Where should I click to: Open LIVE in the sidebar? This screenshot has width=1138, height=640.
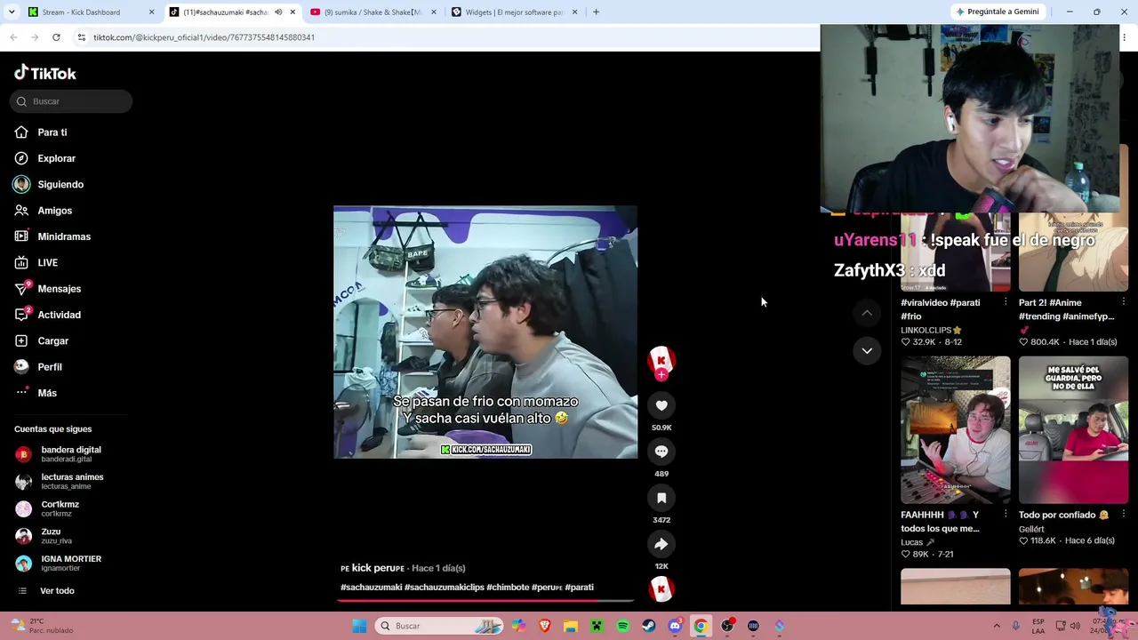click(x=47, y=262)
